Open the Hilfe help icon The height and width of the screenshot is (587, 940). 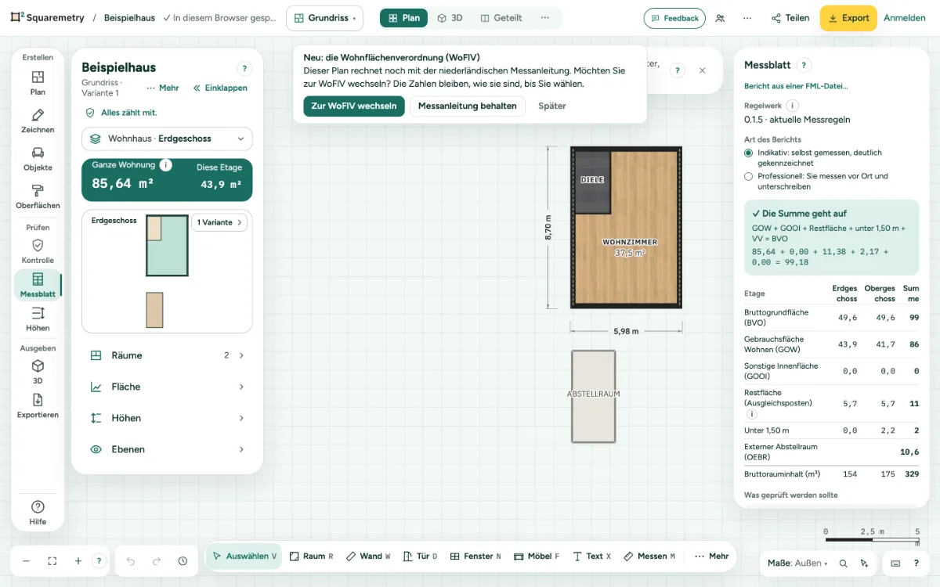pos(38,513)
